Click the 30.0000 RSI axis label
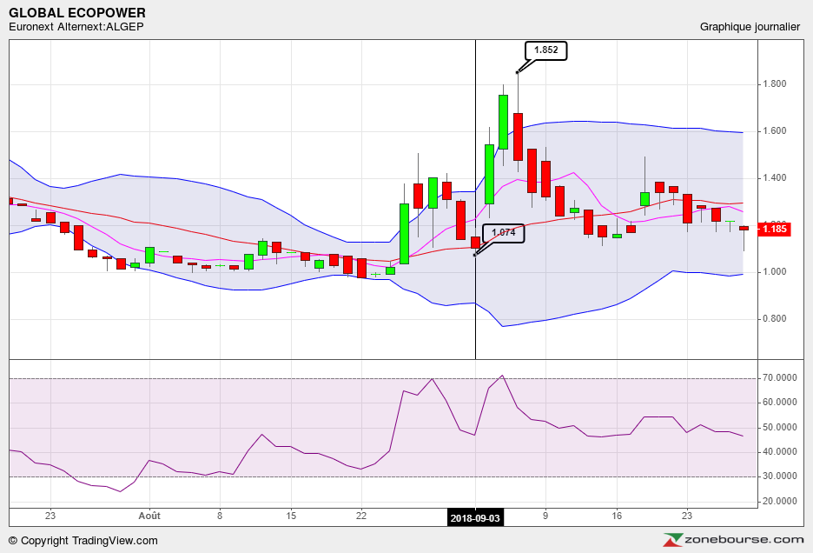The image size is (813, 553). 779,476
